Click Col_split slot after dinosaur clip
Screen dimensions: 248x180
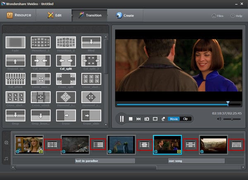tap(144, 145)
